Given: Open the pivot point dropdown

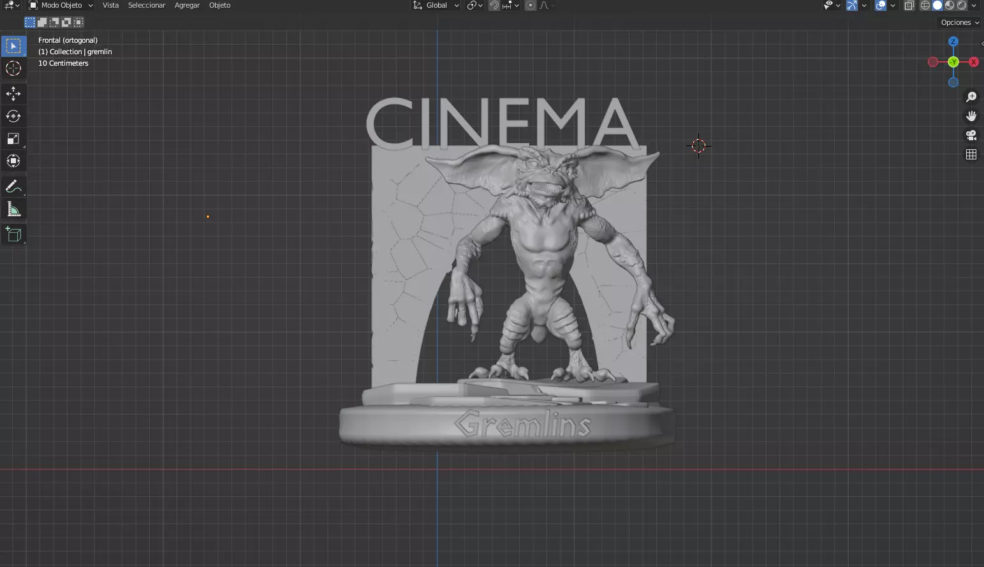Looking at the screenshot, I should [x=475, y=5].
